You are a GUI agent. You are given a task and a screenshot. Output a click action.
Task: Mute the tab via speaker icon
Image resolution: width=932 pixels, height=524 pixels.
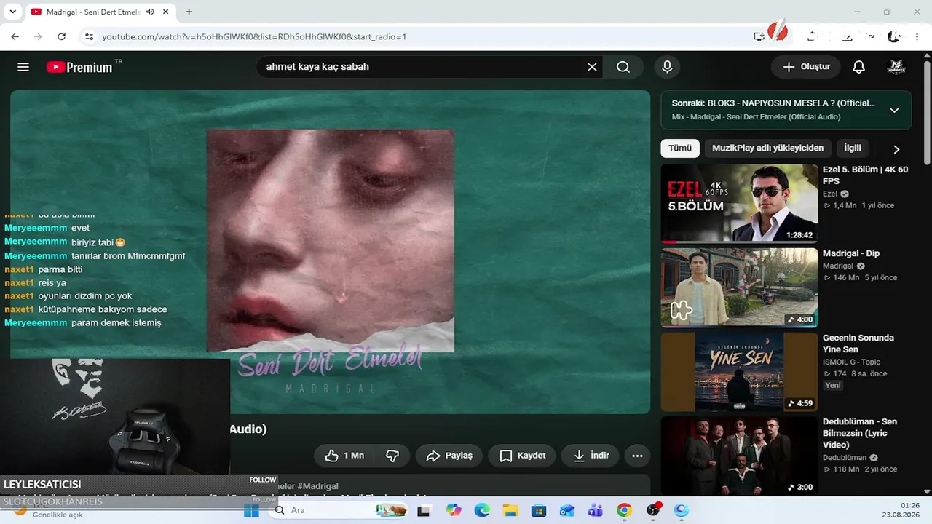[150, 12]
